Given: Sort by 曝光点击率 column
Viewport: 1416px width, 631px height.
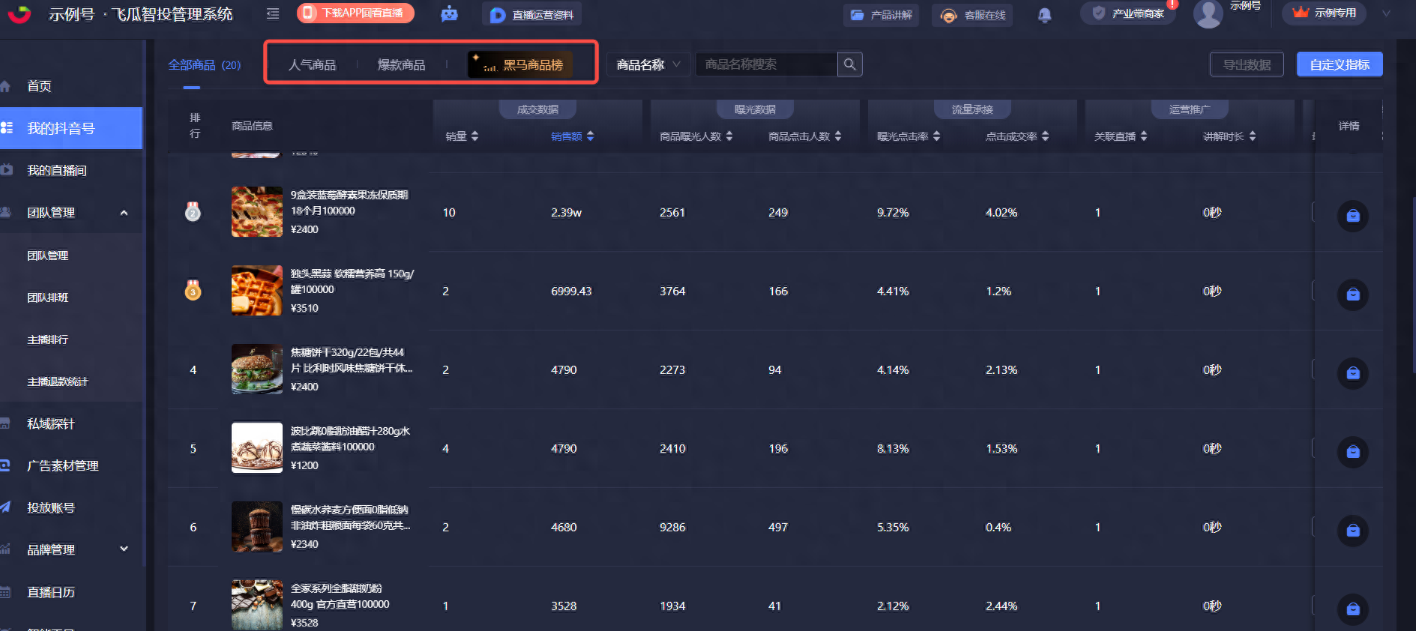Looking at the screenshot, I should pos(936,136).
